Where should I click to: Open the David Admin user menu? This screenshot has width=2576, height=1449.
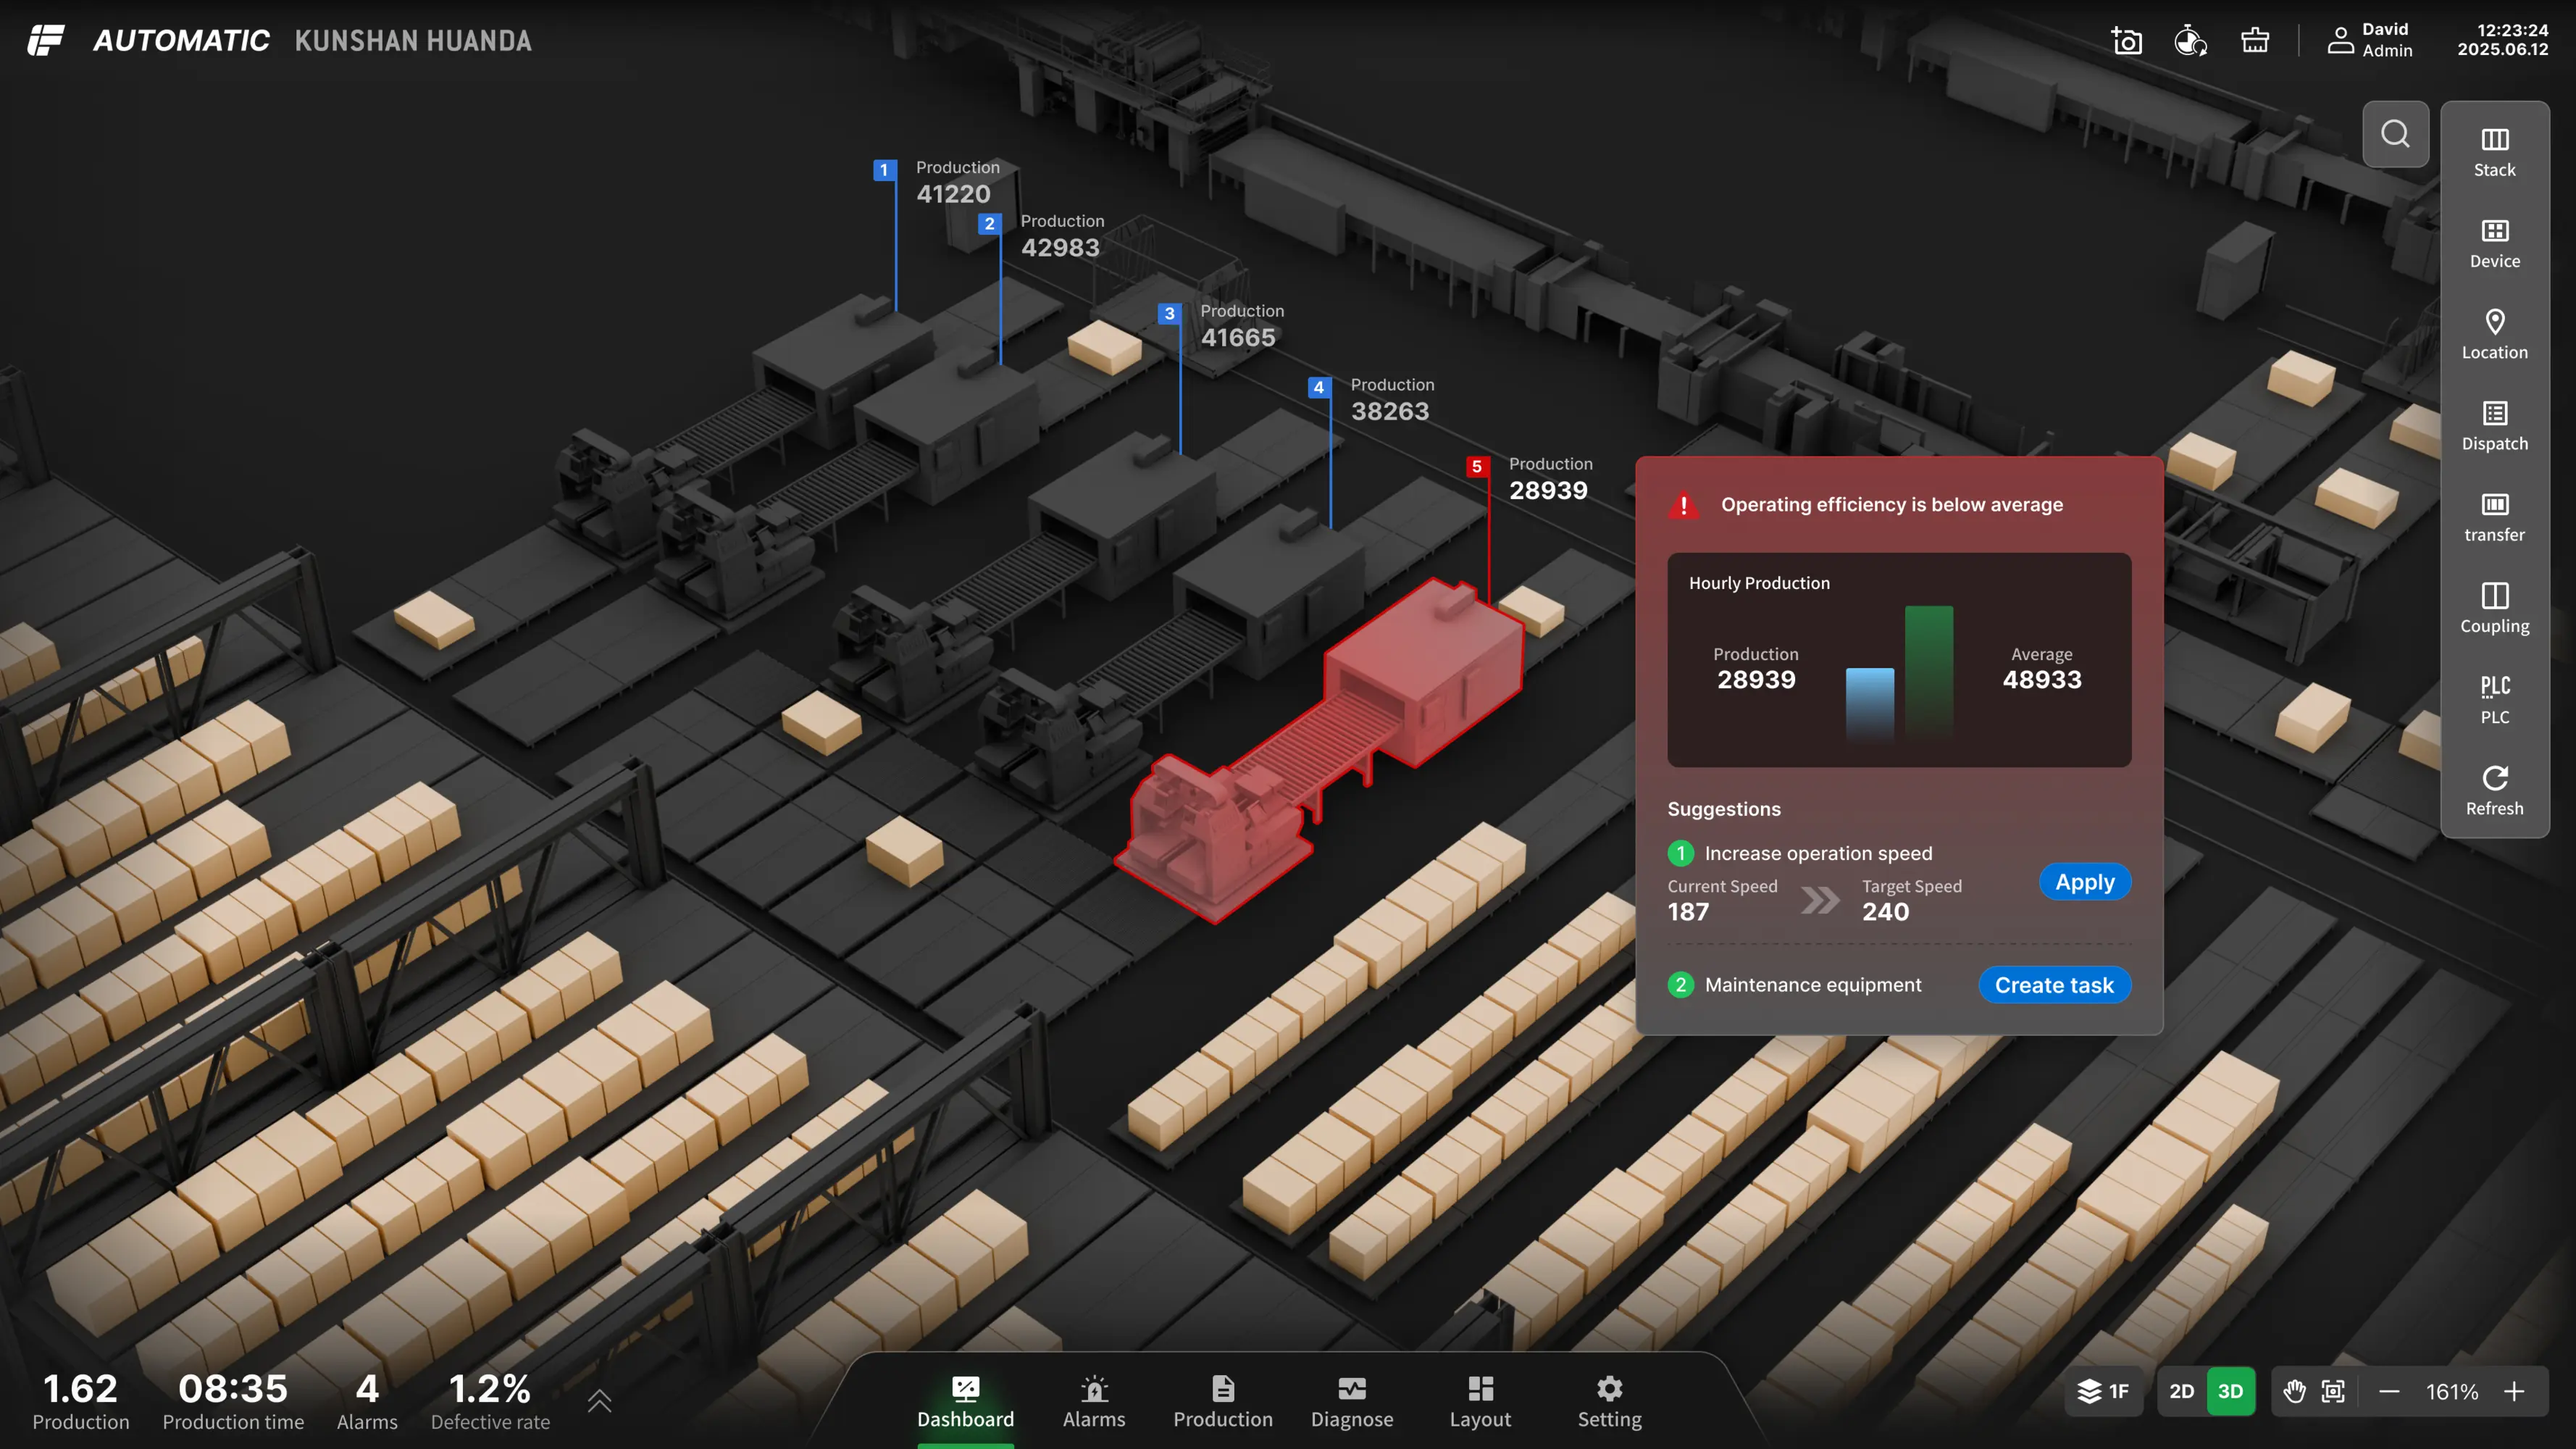(2370, 40)
